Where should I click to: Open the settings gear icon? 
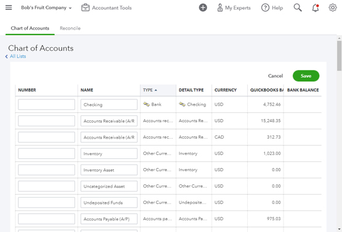point(333,7)
